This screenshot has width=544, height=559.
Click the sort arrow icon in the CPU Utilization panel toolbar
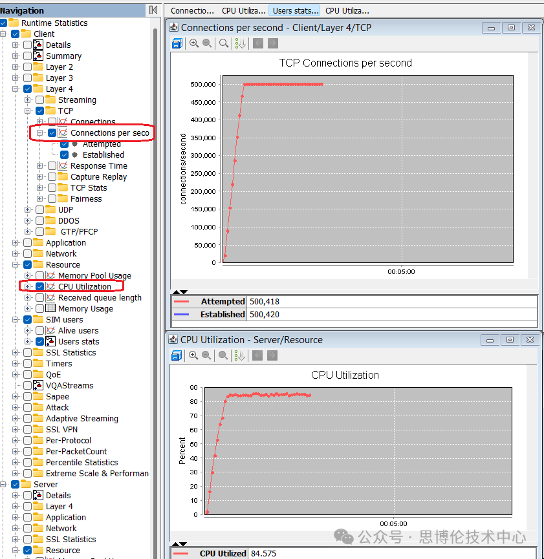[240, 355]
